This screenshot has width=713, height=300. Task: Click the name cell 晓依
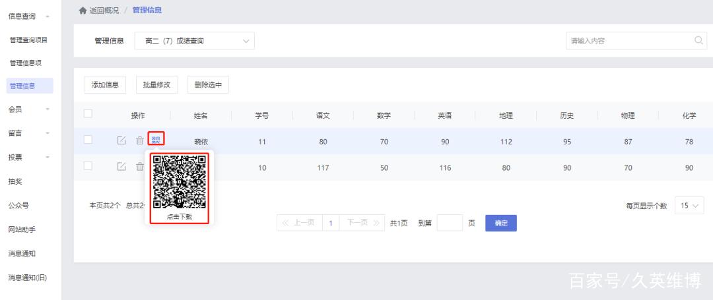click(201, 142)
